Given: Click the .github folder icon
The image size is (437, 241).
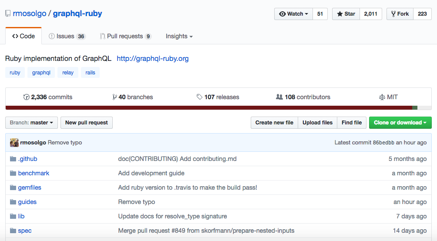Looking at the screenshot, I should point(13,159).
